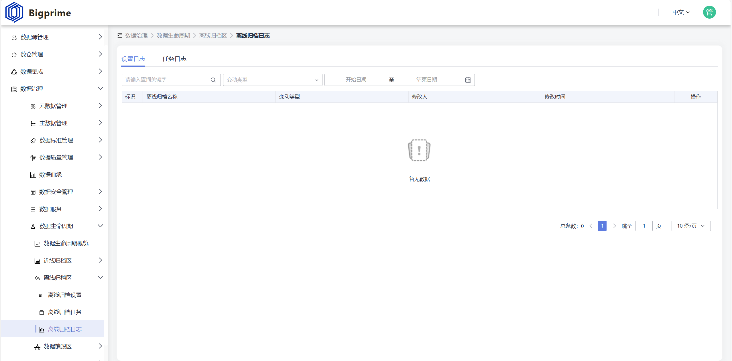The height and width of the screenshot is (361, 732).
Task: Click the Bigprime hexagon logo
Action: point(14,12)
